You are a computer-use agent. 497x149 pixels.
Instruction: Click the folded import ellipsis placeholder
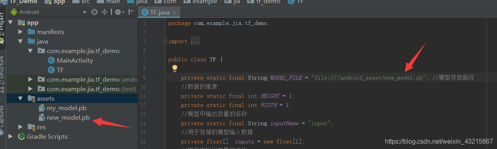pos(195,41)
